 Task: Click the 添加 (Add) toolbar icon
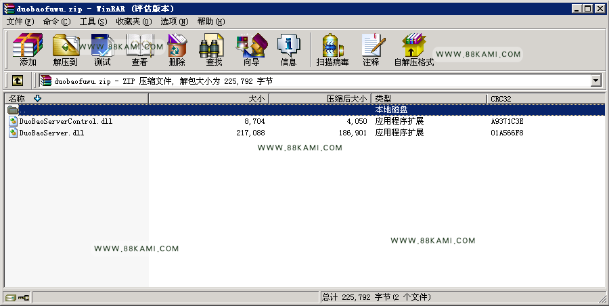[x=28, y=49]
